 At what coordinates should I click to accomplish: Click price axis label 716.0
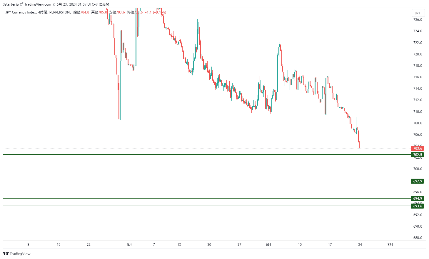pyautogui.click(x=418, y=77)
